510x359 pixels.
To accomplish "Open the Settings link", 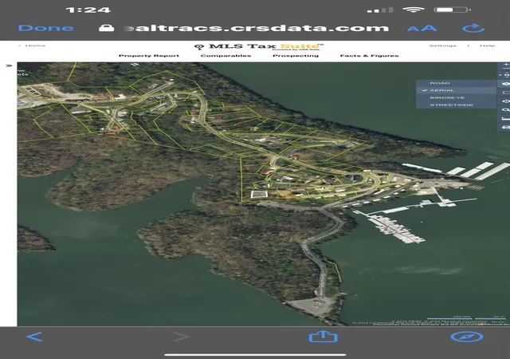I will 443,45.
